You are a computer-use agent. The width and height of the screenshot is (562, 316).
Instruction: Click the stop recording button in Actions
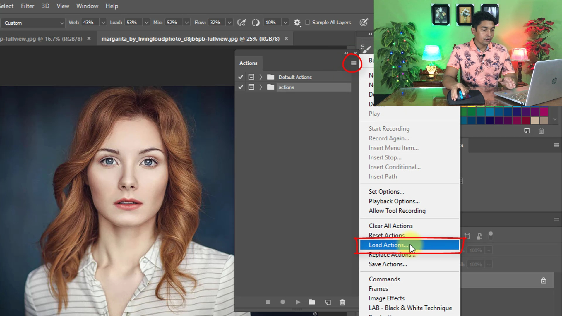click(268, 302)
